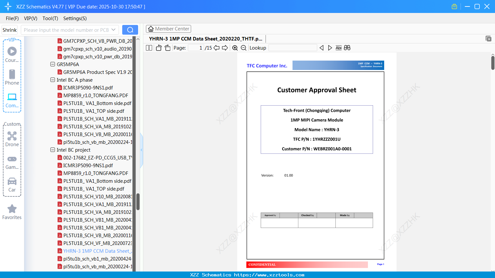Click the total page count "/15"
The height and width of the screenshot is (278, 495).
(x=208, y=48)
